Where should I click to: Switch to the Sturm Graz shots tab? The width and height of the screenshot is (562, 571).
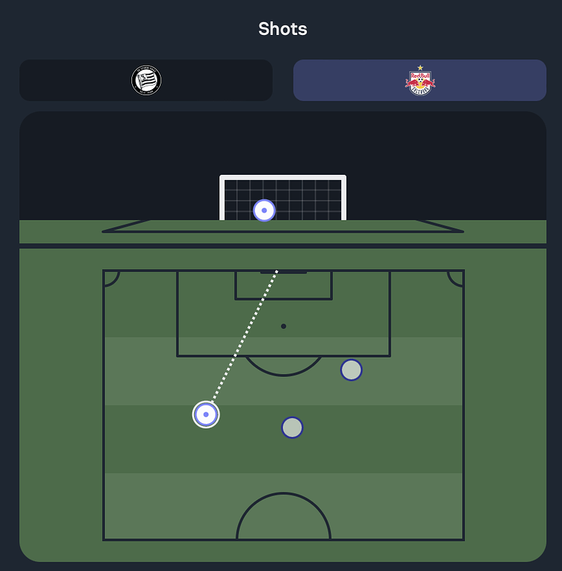(x=146, y=80)
